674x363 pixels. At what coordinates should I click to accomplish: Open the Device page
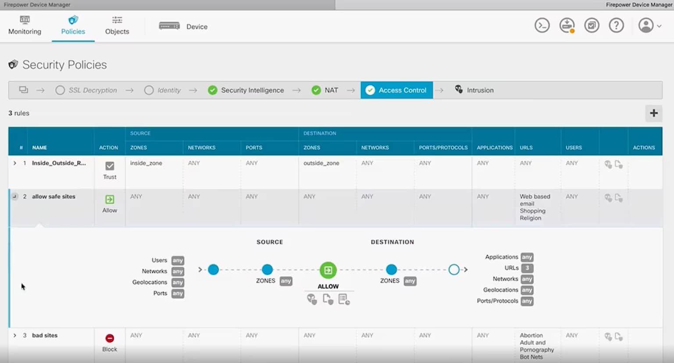[197, 27]
